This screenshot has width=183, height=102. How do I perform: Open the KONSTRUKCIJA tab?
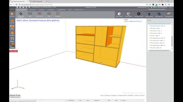(21, 10)
